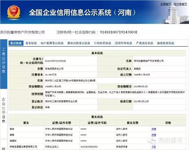Click the 详情 column header
The width and height of the screenshot is (189, 150).
click(168, 123)
